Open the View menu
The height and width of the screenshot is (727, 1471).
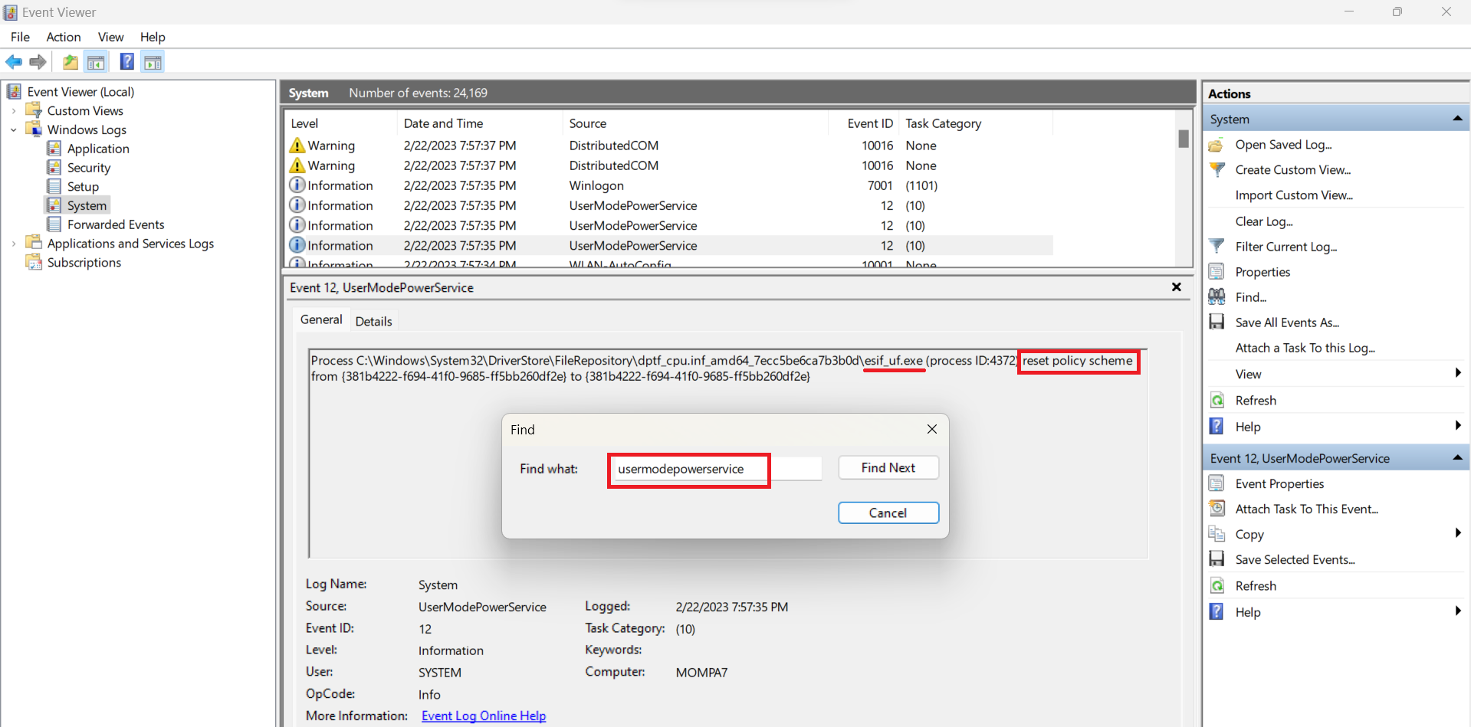(x=110, y=37)
